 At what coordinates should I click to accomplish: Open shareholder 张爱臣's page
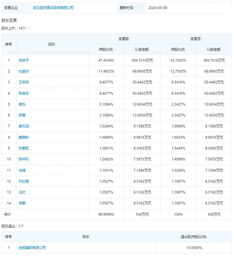tap(24, 148)
